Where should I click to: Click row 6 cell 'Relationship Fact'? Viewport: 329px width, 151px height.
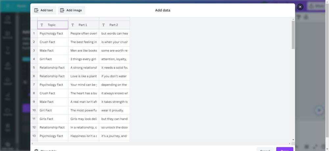pyautogui.click(x=53, y=76)
